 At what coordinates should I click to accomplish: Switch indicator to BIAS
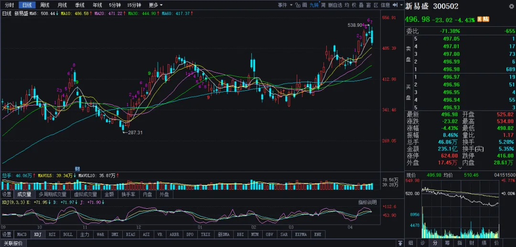[x=130, y=235]
